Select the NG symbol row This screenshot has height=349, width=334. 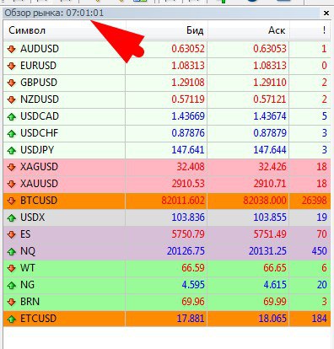(167, 285)
